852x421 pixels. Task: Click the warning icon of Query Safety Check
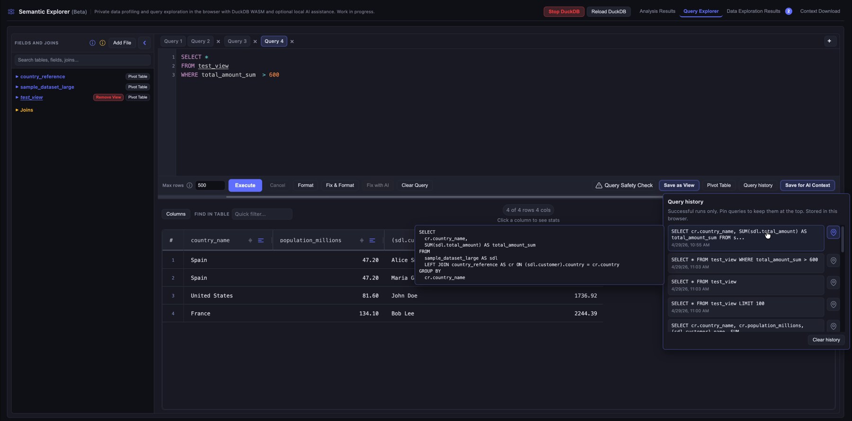click(599, 185)
